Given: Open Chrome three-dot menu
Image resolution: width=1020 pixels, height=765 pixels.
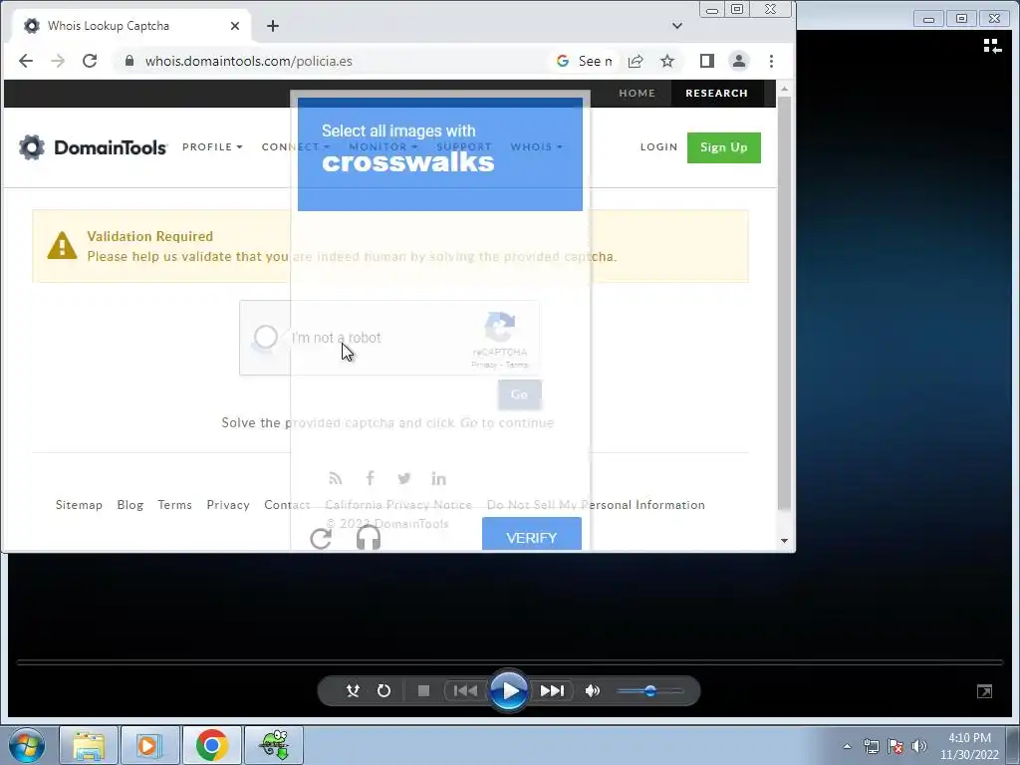Looking at the screenshot, I should tap(772, 61).
